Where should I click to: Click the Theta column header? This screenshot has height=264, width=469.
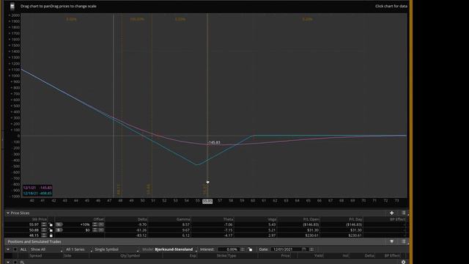pos(228,219)
